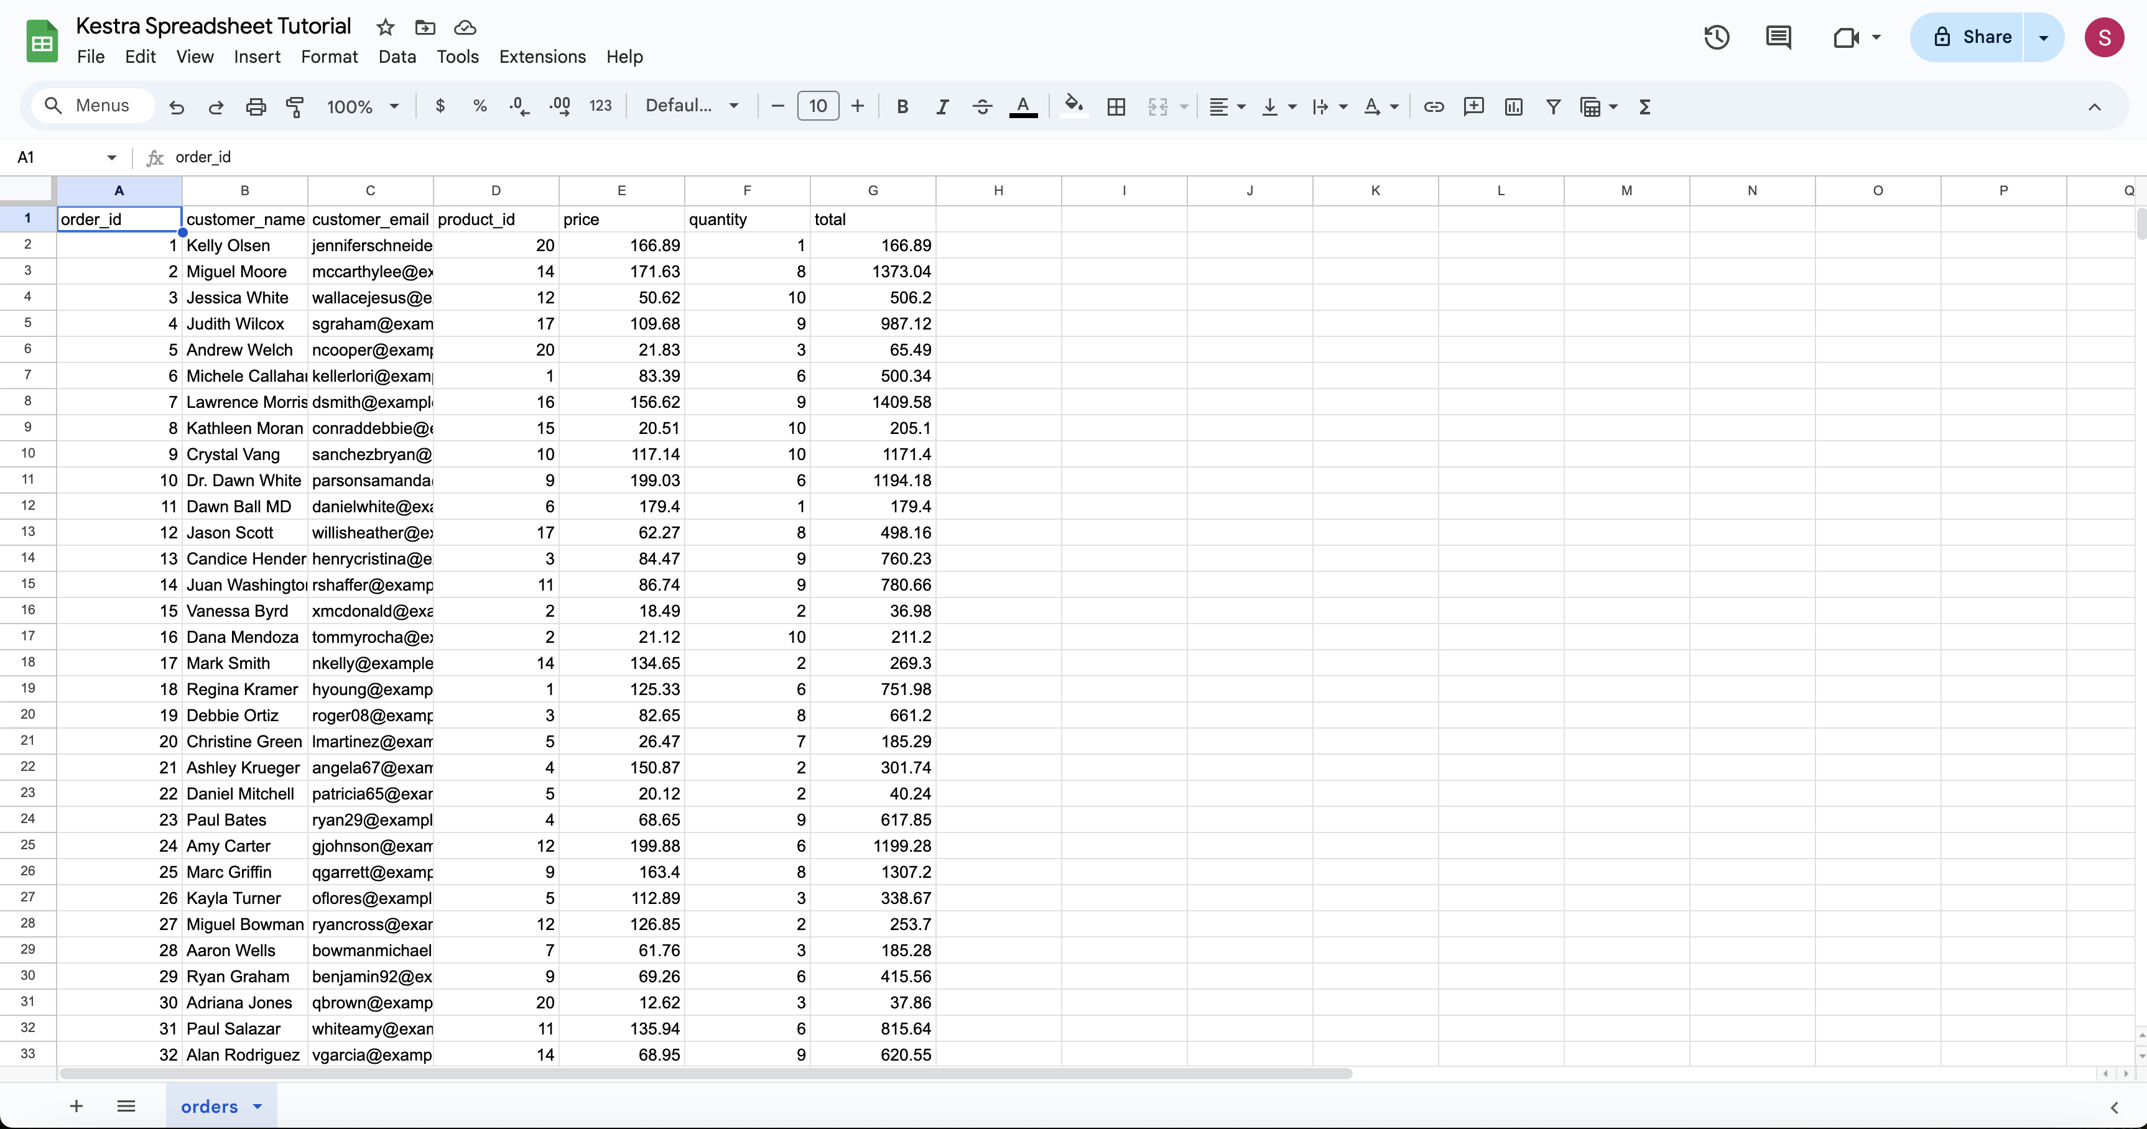Click the Share button
The image size is (2147, 1129).
pos(1980,37)
